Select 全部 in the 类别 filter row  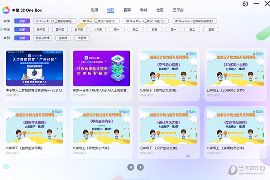pyautogui.click(x=22, y=38)
